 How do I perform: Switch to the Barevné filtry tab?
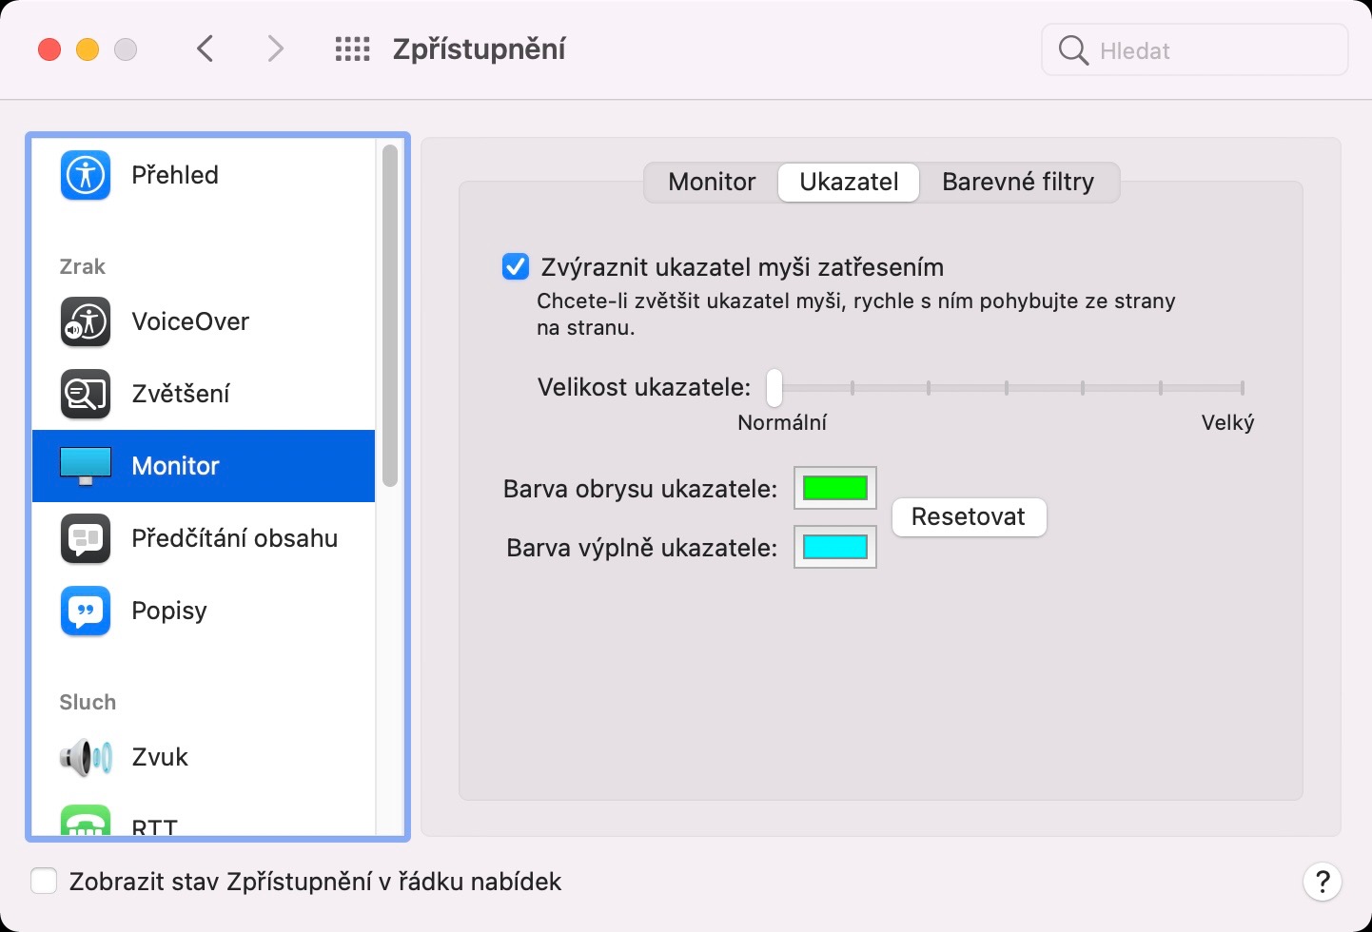coord(1017,182)
